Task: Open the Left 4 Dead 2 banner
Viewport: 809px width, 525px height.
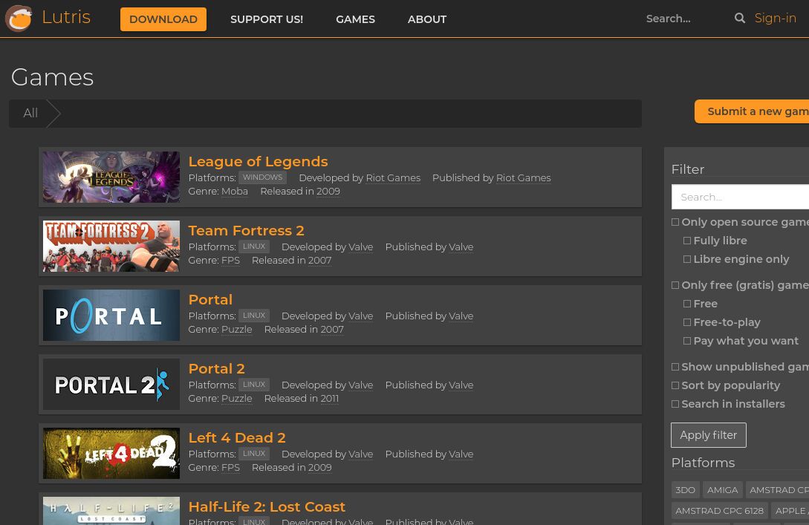Action: tap(111, 454)
